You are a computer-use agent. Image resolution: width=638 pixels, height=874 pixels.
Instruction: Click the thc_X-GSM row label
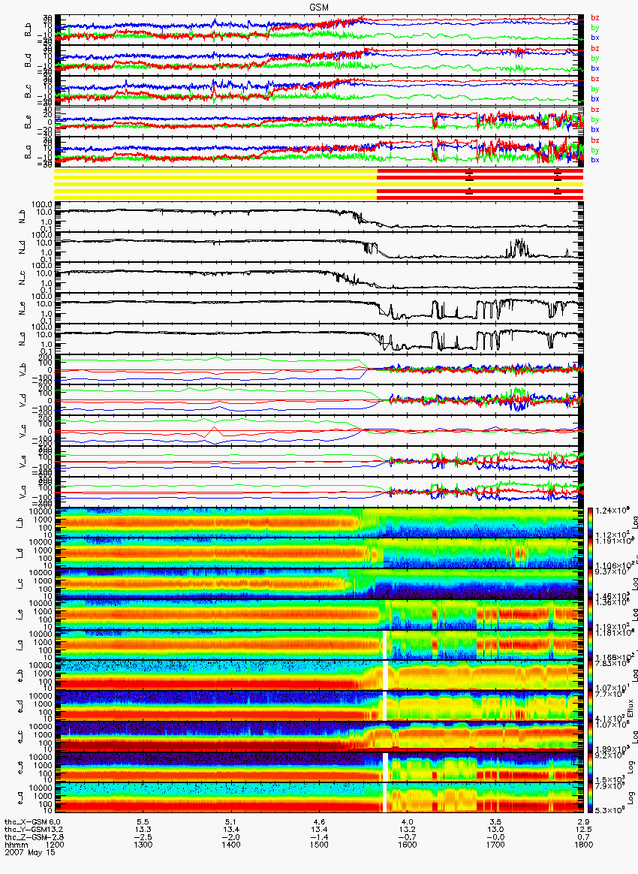[26, 822]
